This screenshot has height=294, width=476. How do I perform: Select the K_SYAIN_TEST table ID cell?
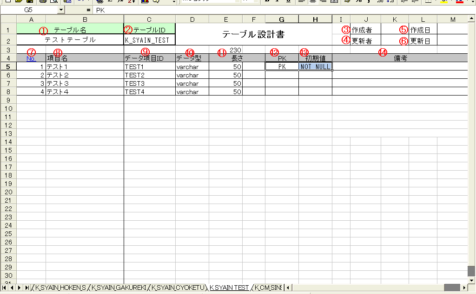point(149,40)
